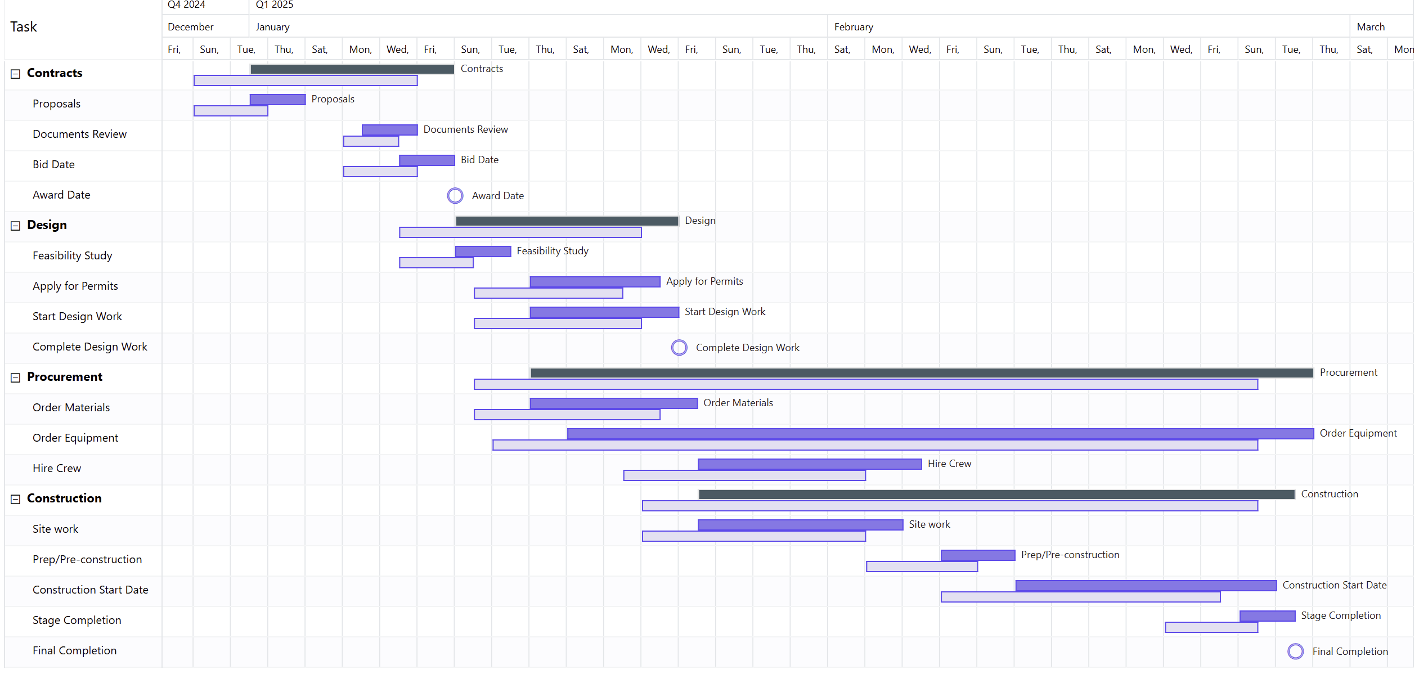Click the Q1 2025 quarter header
1419x674 pixels.
[x=275, y=5]
